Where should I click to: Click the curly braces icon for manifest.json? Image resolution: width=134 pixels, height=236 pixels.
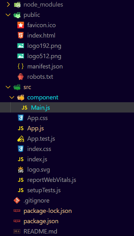[x=21, y=67]
